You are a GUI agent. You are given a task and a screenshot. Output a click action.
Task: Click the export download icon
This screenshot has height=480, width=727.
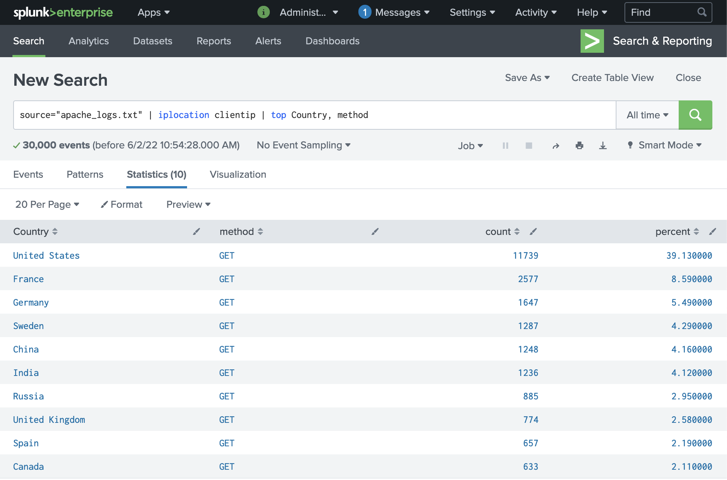[x=603, y=146]
